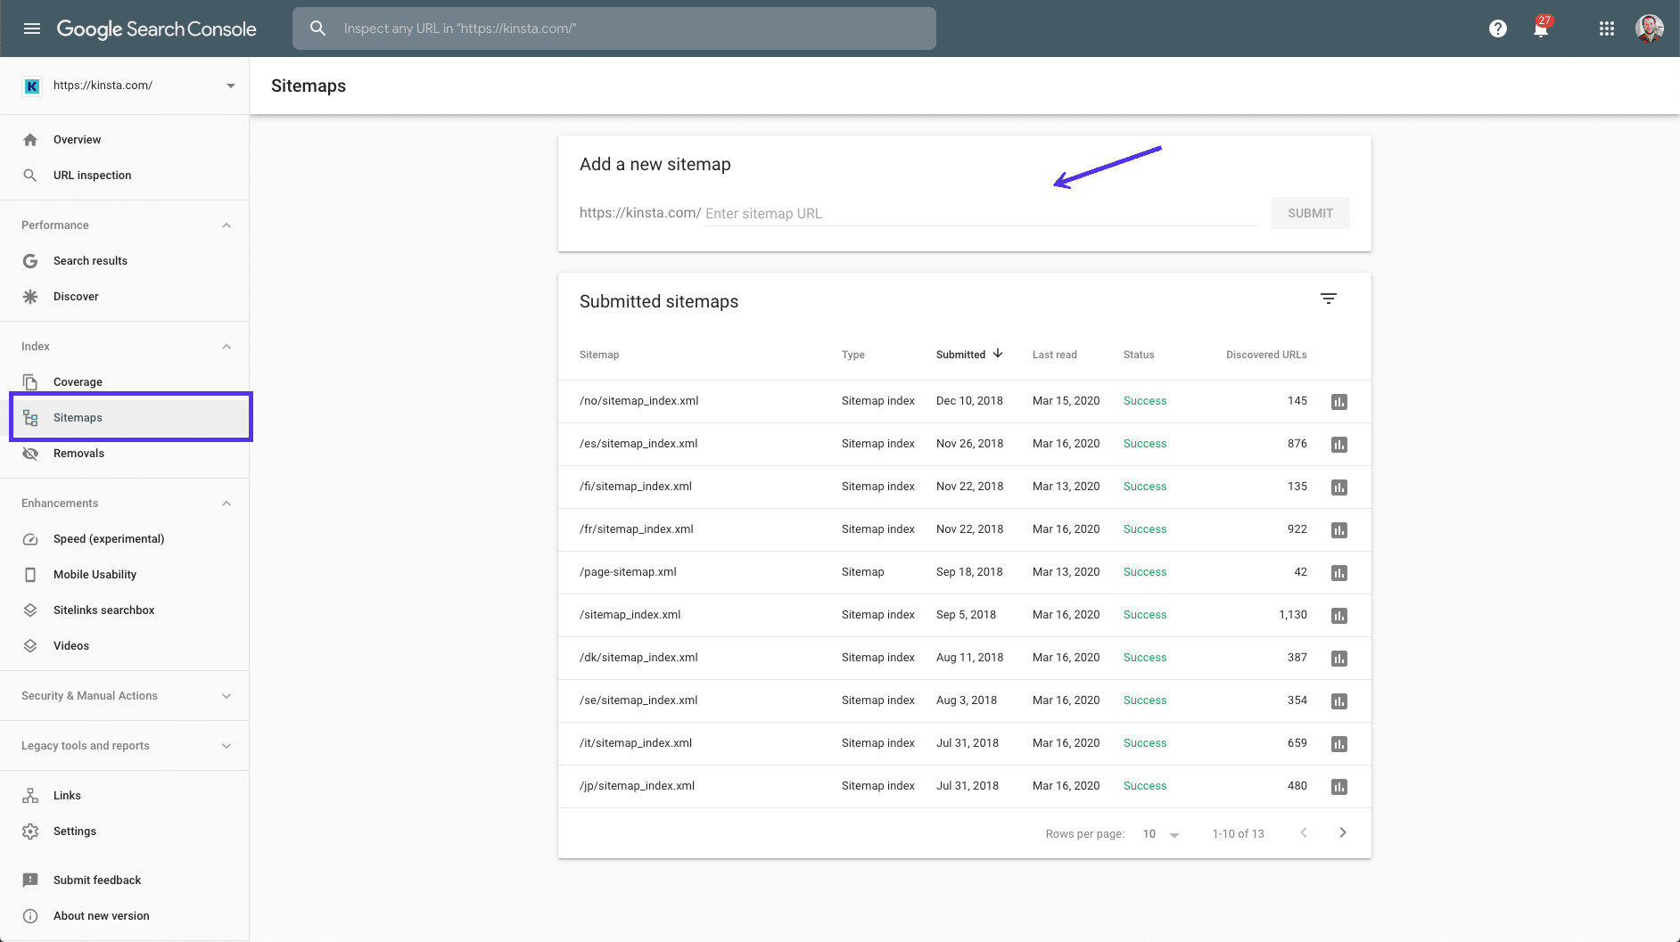Sort by the Sitemap column header
This screenshot has width=1680, height=942.
tap(599, 355)
